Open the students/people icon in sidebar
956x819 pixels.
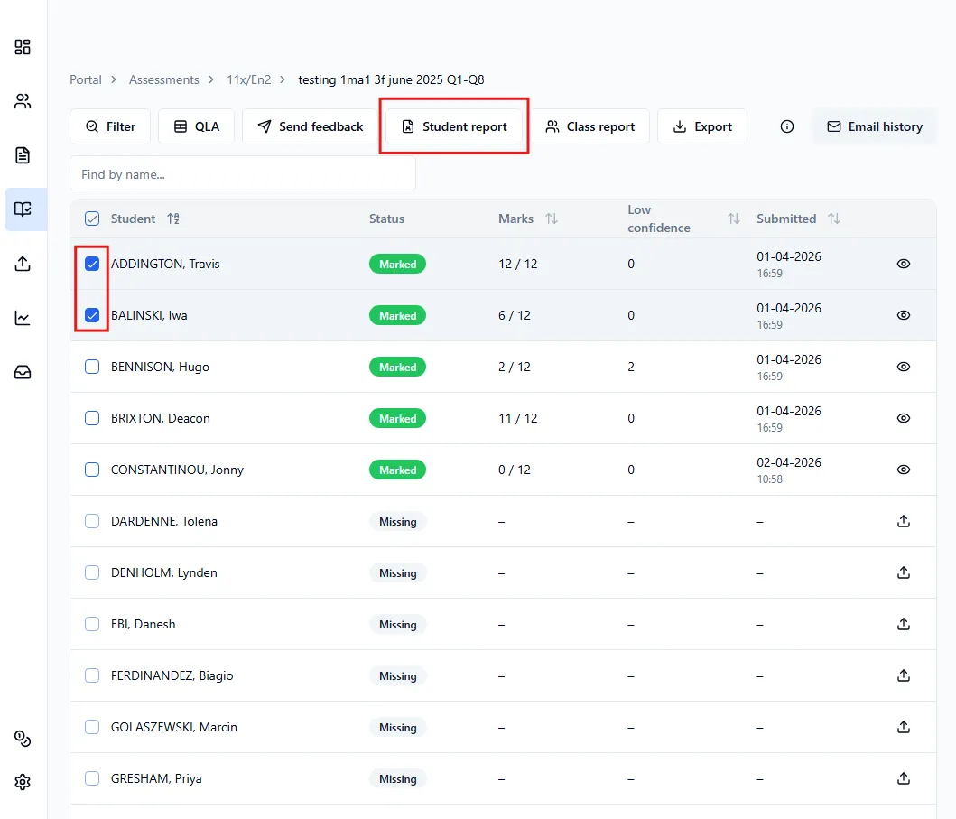click(23, 101)
